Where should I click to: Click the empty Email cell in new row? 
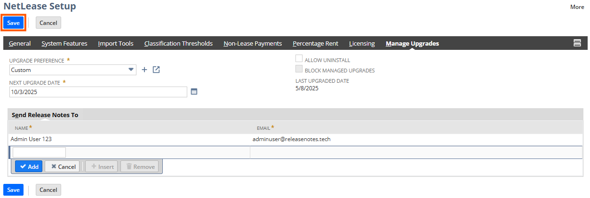pos(416,152)
